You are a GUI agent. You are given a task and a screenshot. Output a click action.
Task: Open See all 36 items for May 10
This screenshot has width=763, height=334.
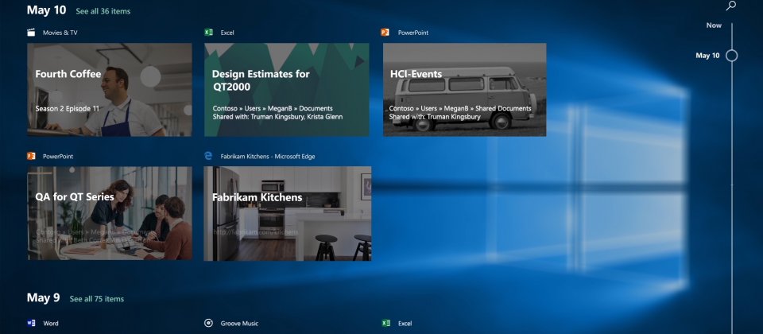pos(103,11)
